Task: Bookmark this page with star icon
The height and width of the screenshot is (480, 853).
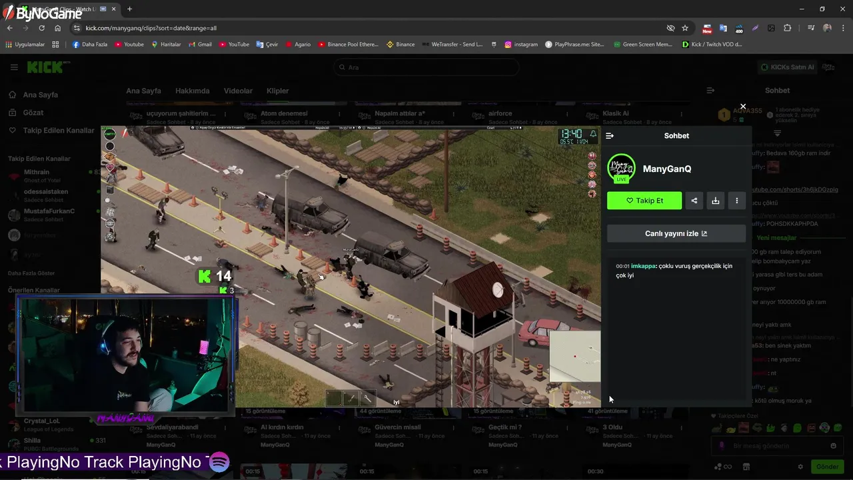Action: pos(685,28)
